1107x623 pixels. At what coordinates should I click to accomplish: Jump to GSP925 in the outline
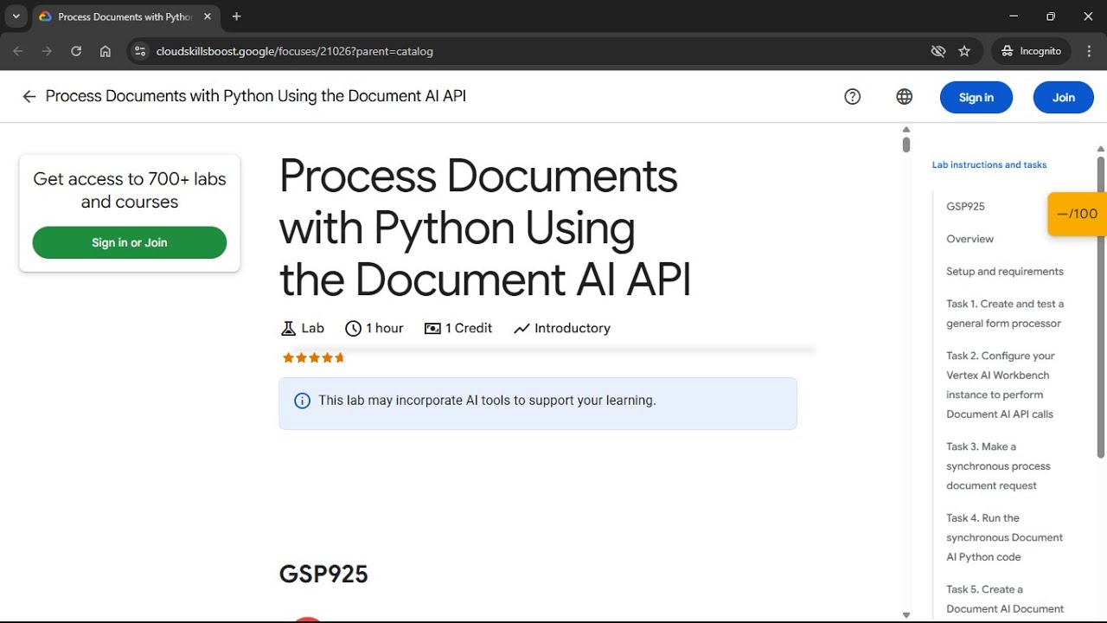965,206
